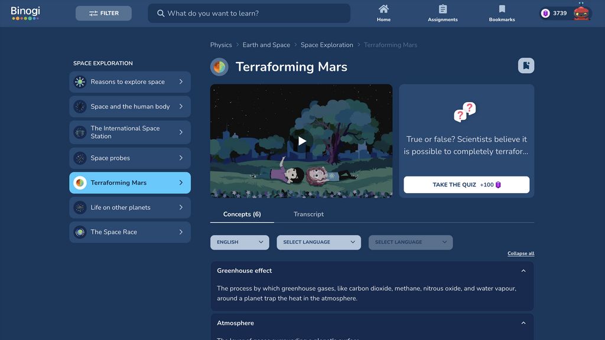Open the disabled third SELECT LANGUAGE dropdown
Viewport: 605px width, 340px height.
click(411, 243)
